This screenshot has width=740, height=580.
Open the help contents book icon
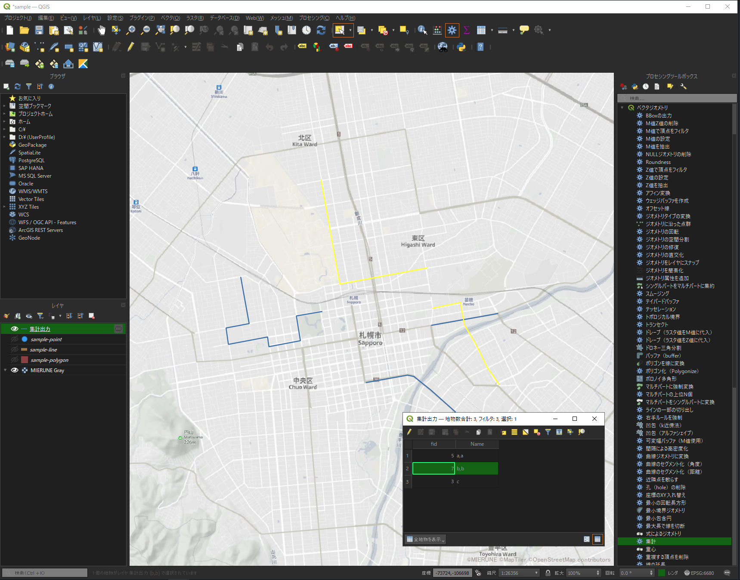pyautogui.click(x=480, y=47)
